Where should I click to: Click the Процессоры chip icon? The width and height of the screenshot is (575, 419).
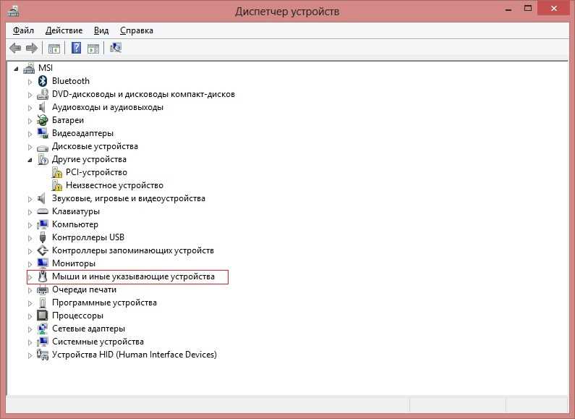tap(43, 316)
